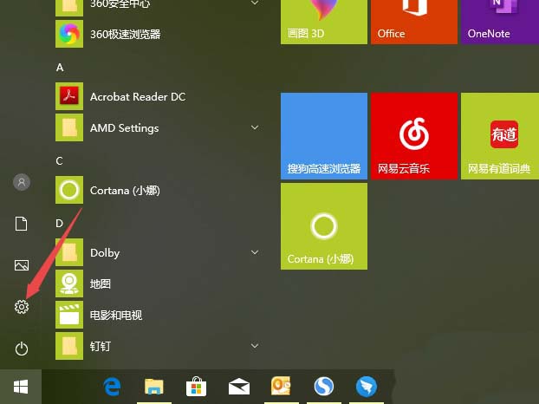The image size is (539, 404).
Task: Open DingTalk bird icon on the taskbar
Action: pos(367,387)
